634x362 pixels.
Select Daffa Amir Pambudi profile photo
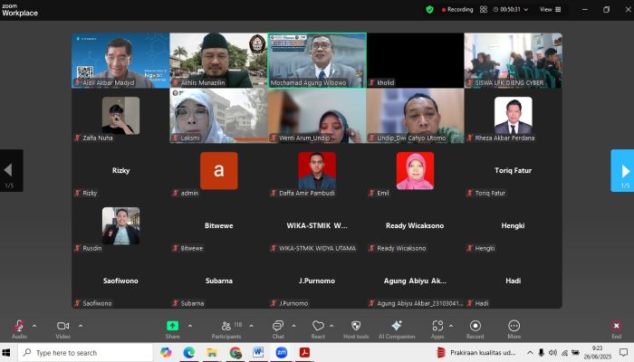[x=317, y=170]
